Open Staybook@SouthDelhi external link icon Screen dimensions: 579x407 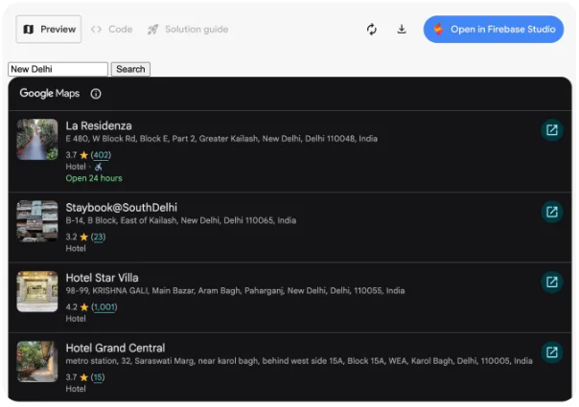[551, 213]
